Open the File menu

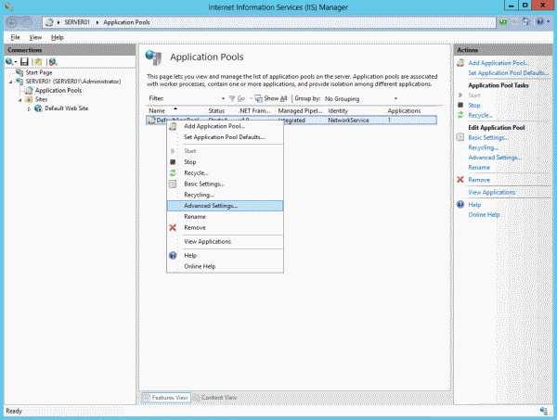(15, 37)
